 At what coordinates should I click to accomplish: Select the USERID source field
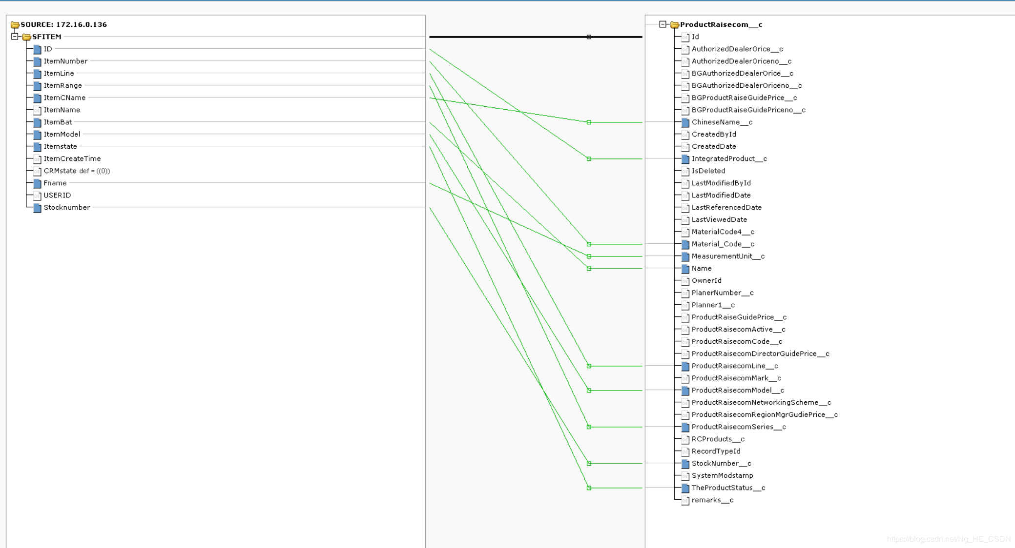57,195
